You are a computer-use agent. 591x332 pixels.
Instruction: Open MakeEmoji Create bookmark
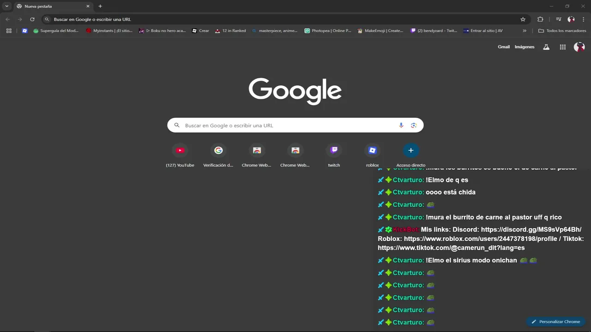[380, 31]
